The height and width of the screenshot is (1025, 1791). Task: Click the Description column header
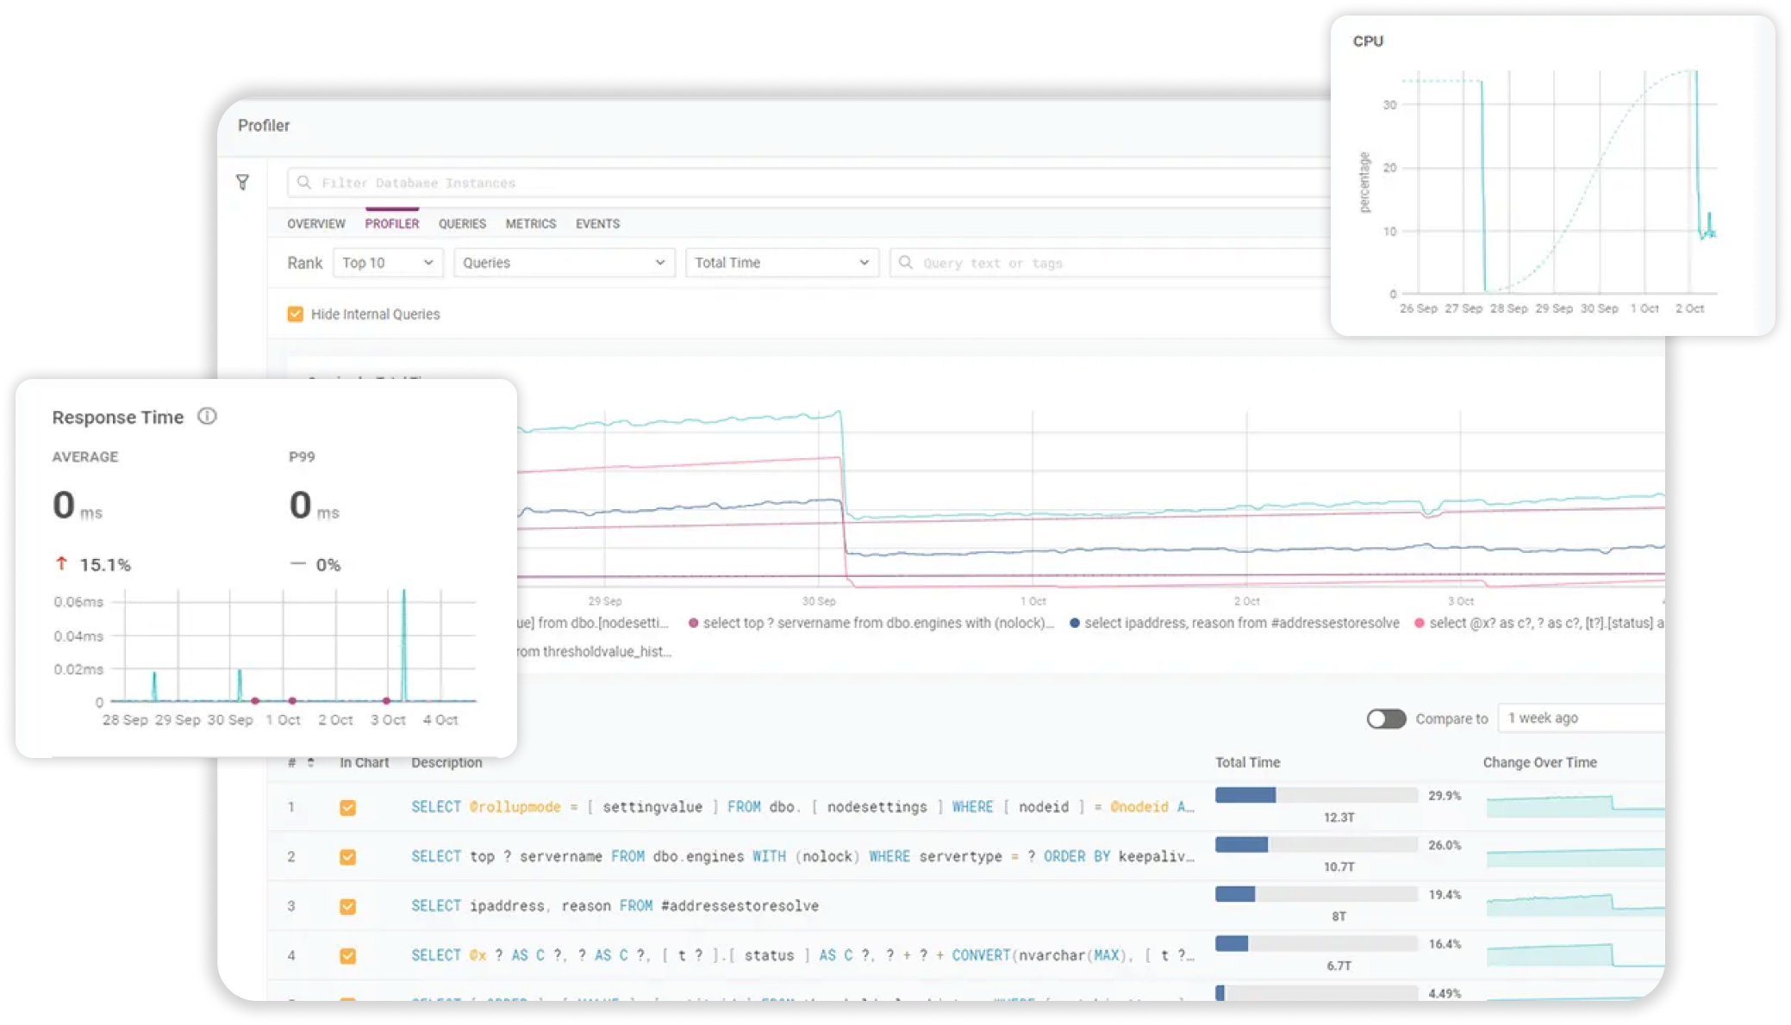[x=446, y=762]
